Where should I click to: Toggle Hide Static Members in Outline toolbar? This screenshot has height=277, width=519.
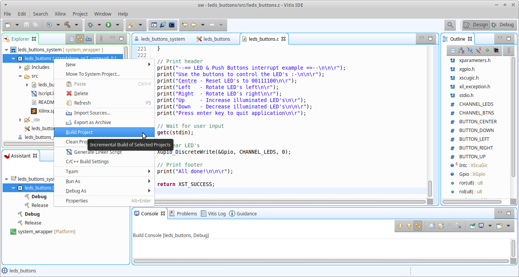coord(479,50)
